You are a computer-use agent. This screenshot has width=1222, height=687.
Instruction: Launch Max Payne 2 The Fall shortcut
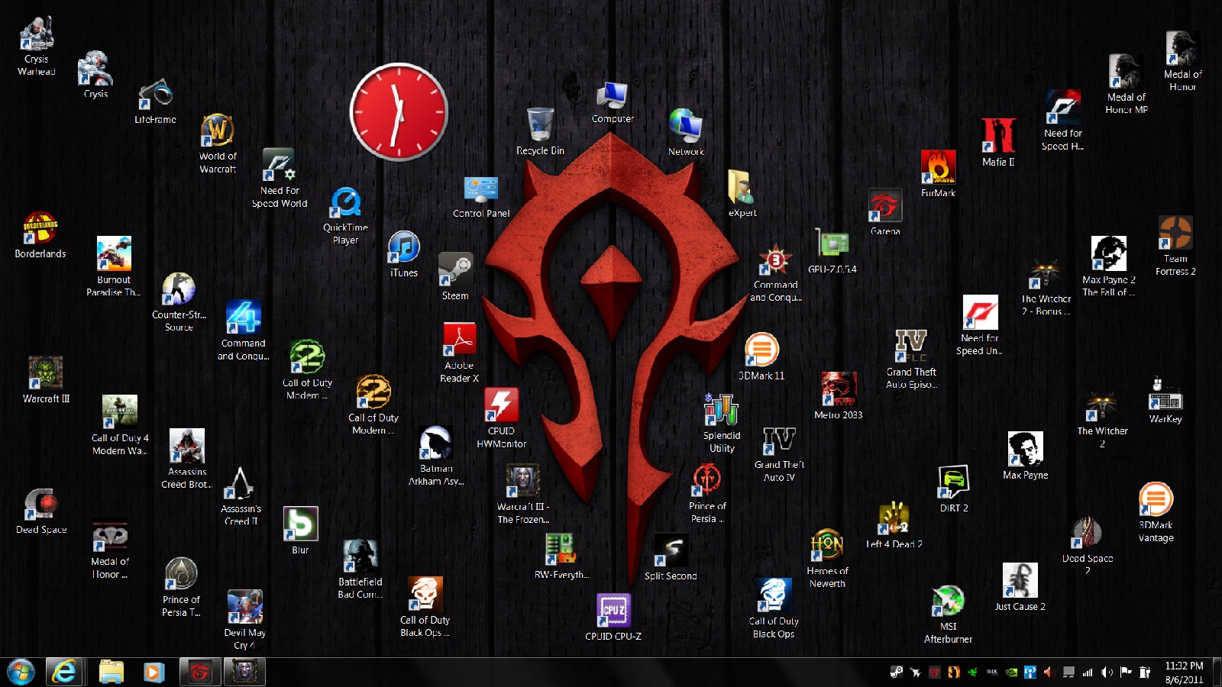1109,266
